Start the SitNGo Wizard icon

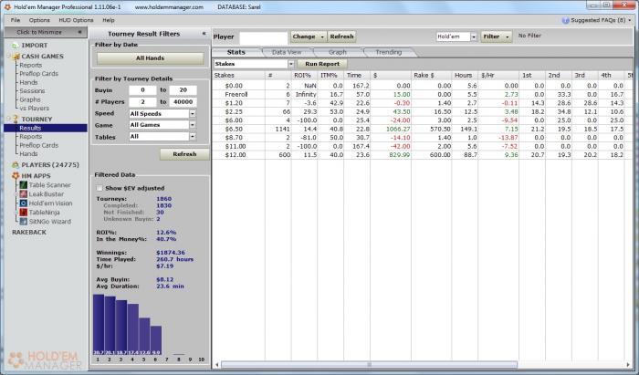(22, 221)
